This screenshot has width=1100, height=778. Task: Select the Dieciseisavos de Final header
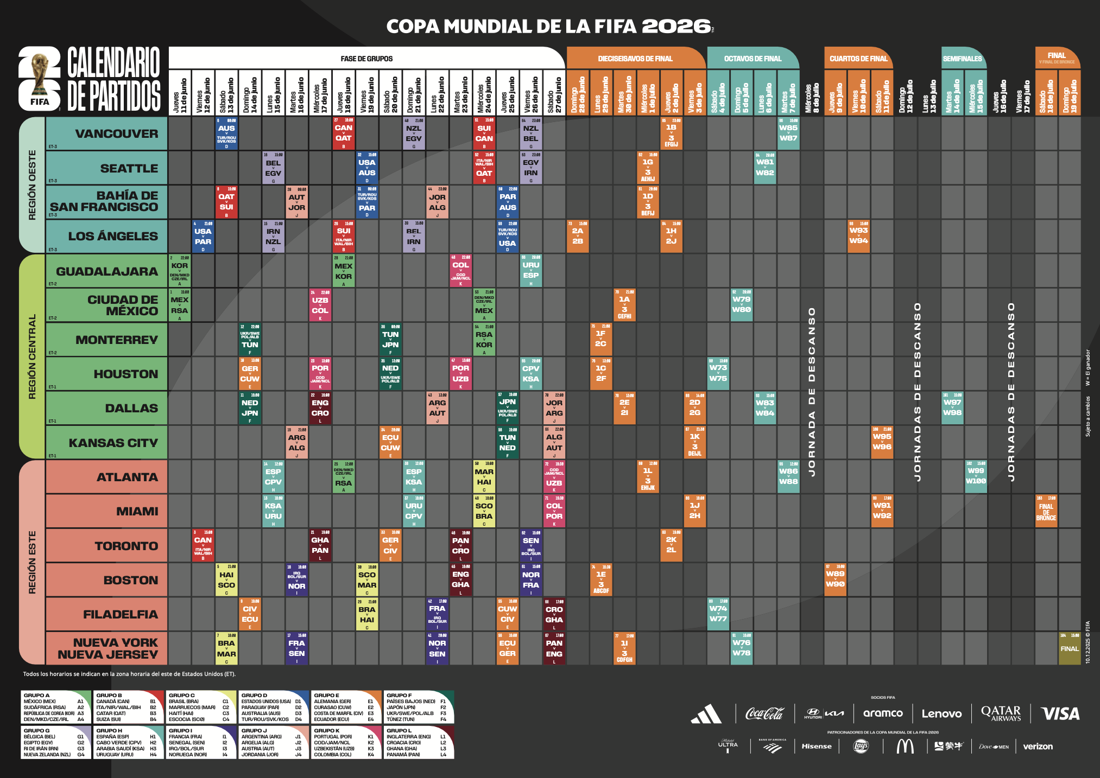(x=635, y=59)
